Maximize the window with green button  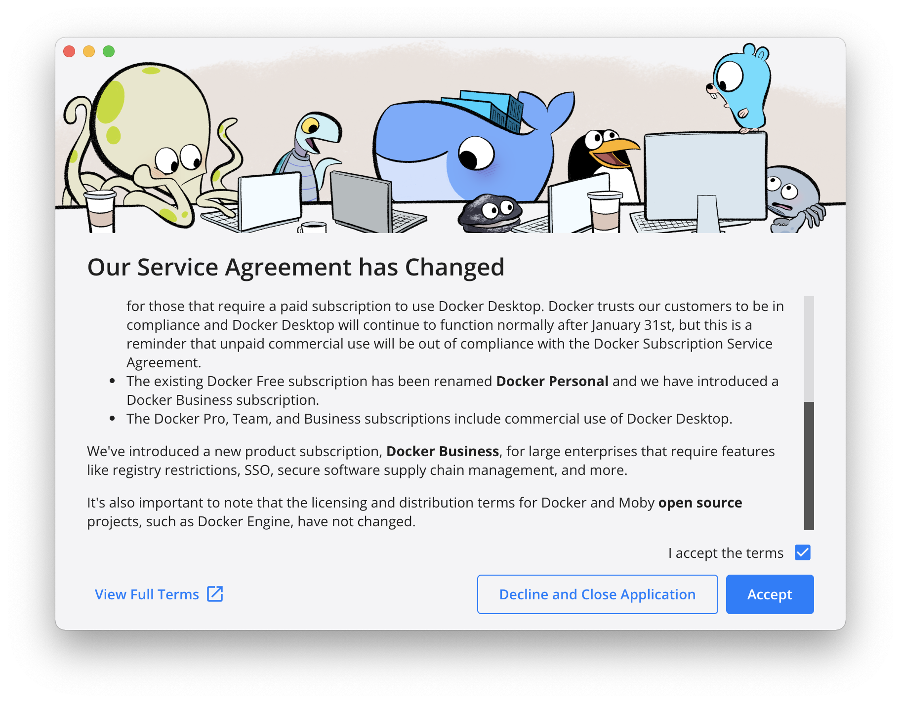[109, 51]
